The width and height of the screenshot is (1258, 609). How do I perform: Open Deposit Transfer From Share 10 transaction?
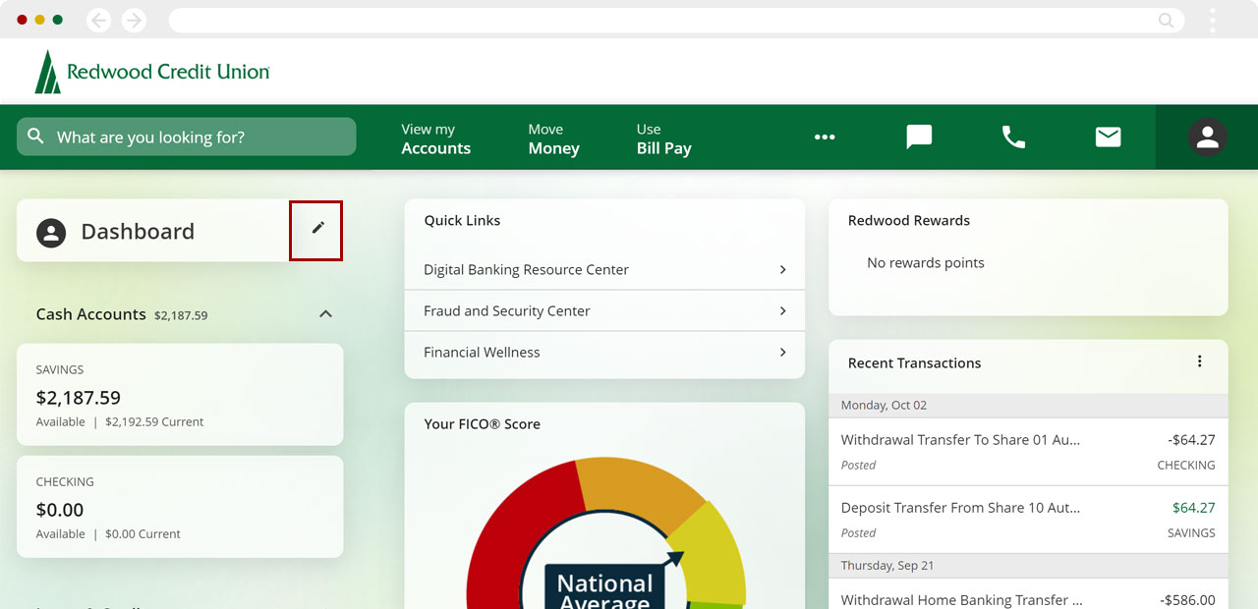[x=1028, y=520]
